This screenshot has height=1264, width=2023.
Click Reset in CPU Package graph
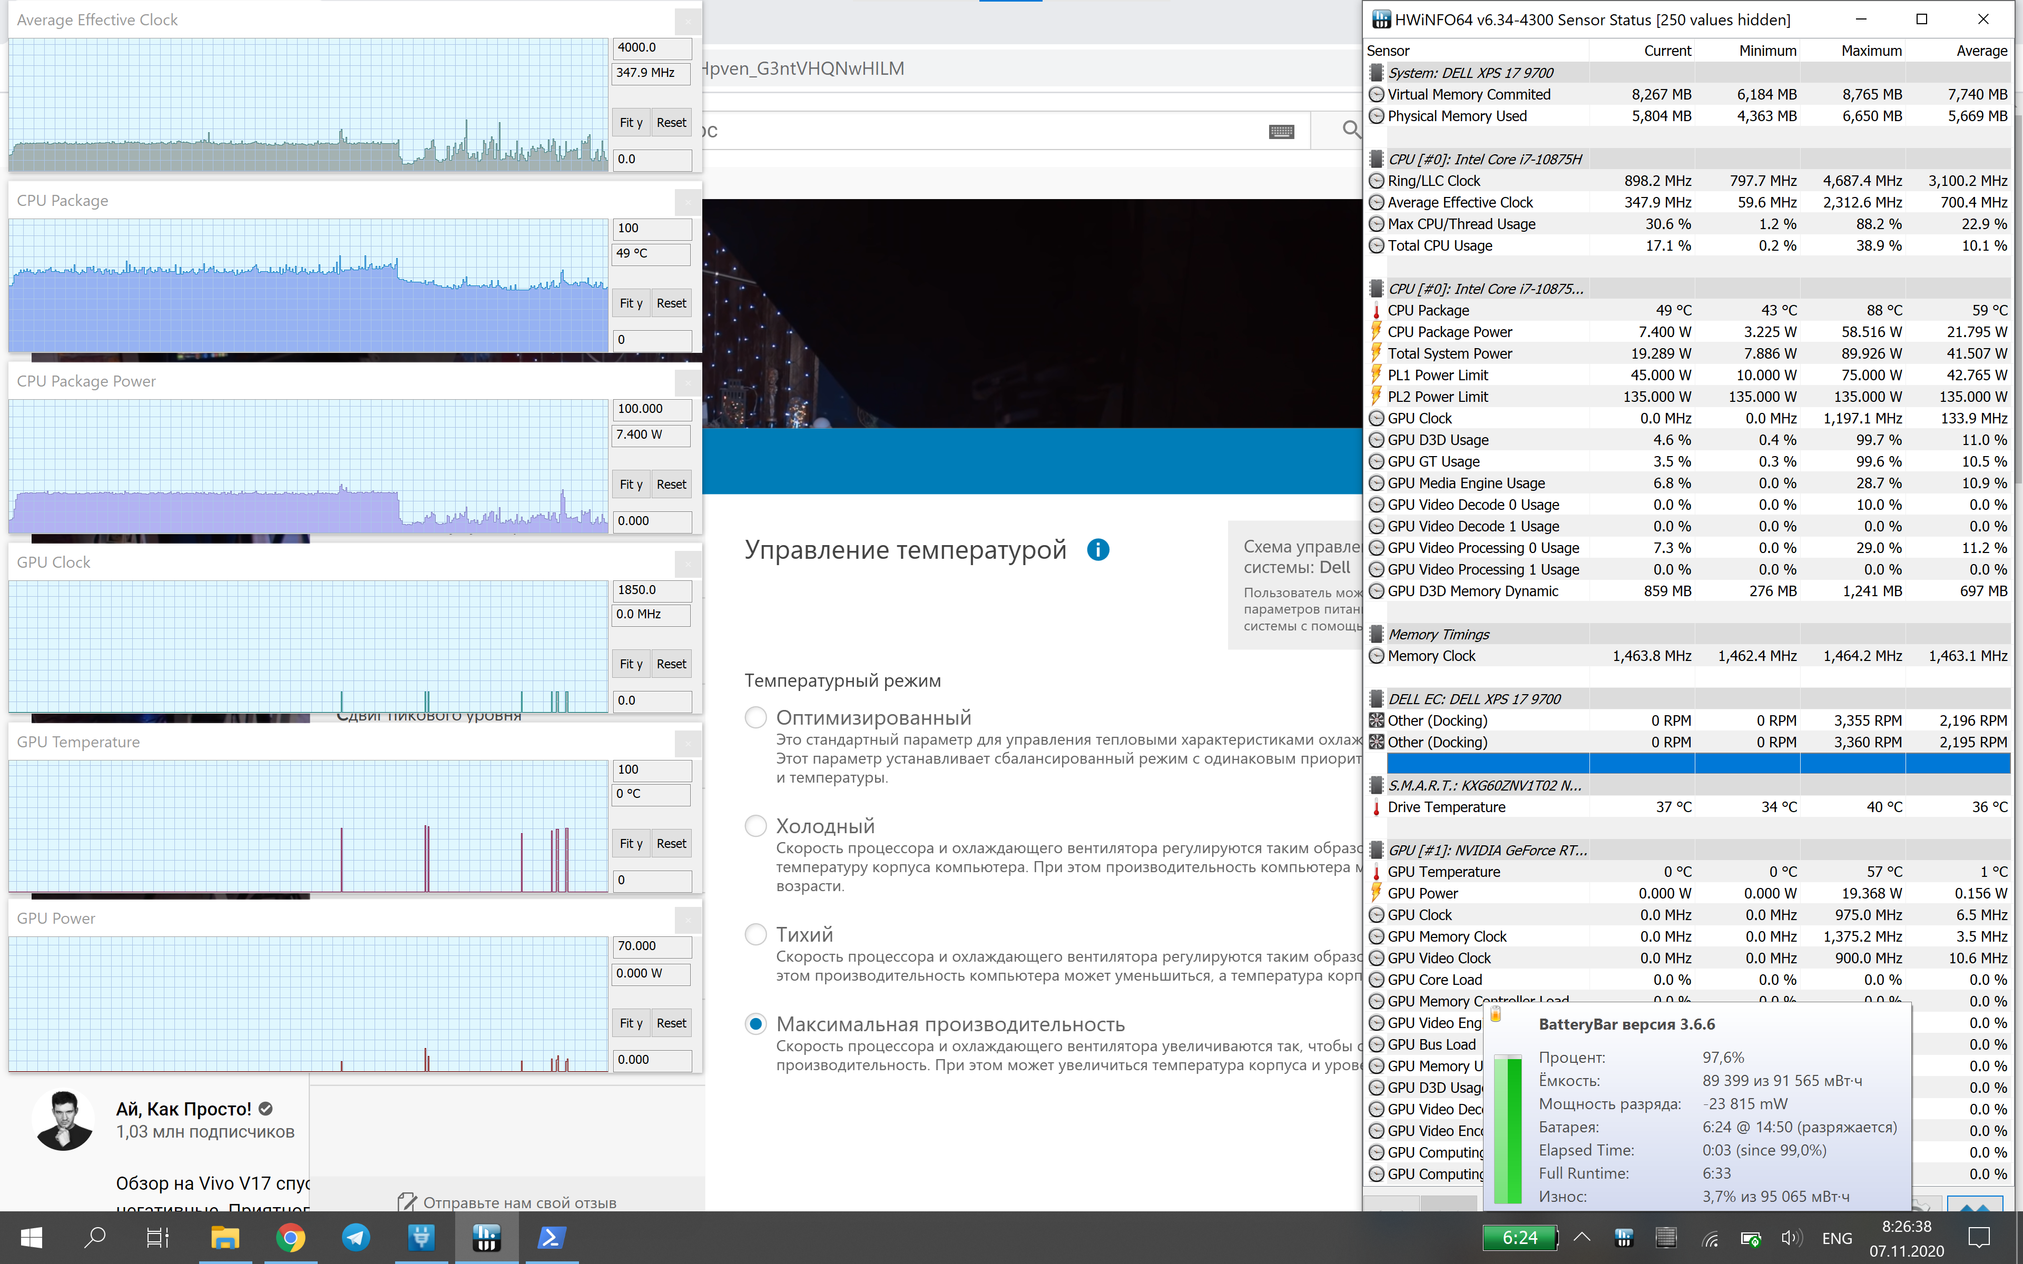[x=671, y=303]
